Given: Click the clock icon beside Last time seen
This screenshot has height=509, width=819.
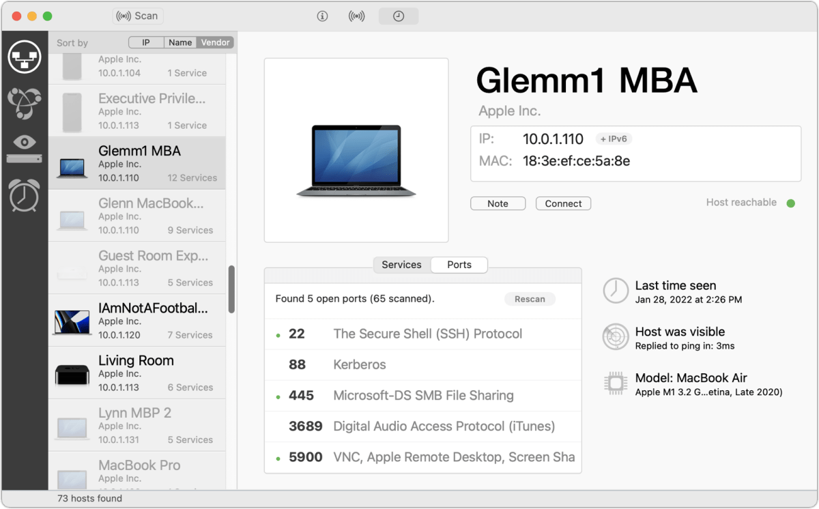Looking at the screenshot, I should [616, 291].
